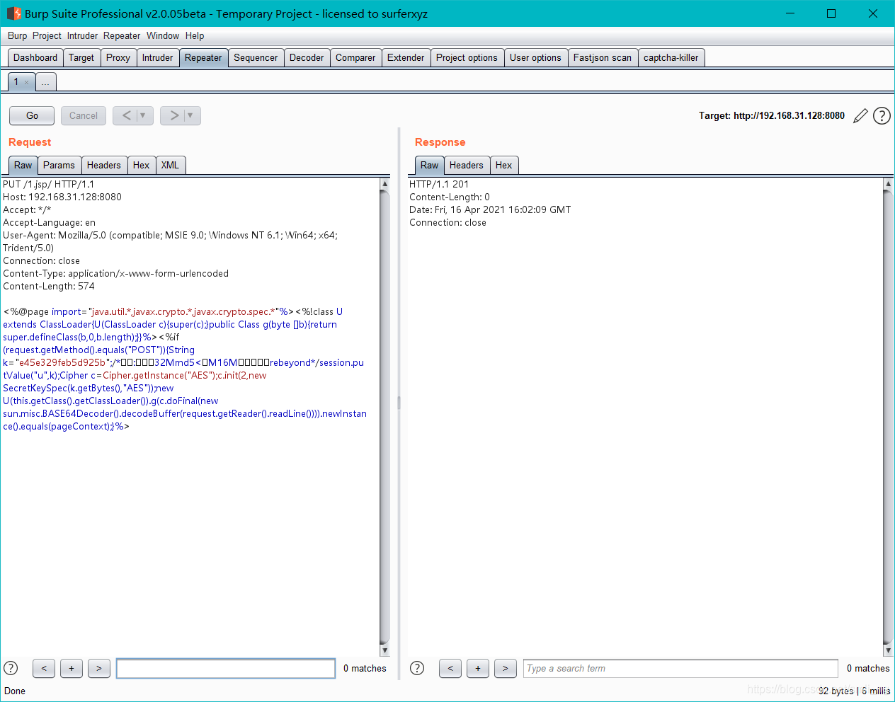Open the Fastjson scan tab
The width and height of the screenshot is (895, 702).
[603, 58]
